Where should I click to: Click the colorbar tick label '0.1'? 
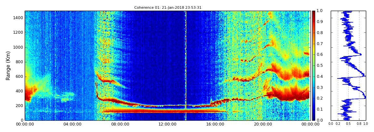pyautogui.click(x=319, y=109)
